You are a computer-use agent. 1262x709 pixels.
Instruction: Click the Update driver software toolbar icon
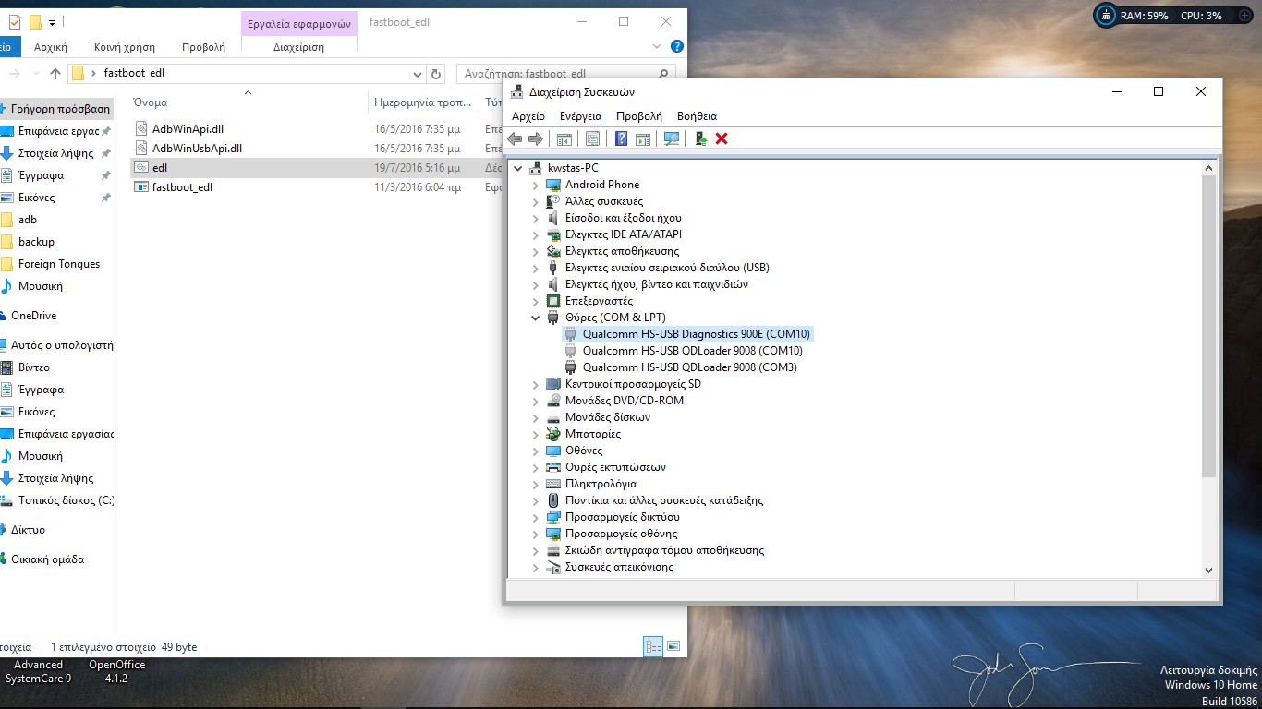tap(700, 138)
